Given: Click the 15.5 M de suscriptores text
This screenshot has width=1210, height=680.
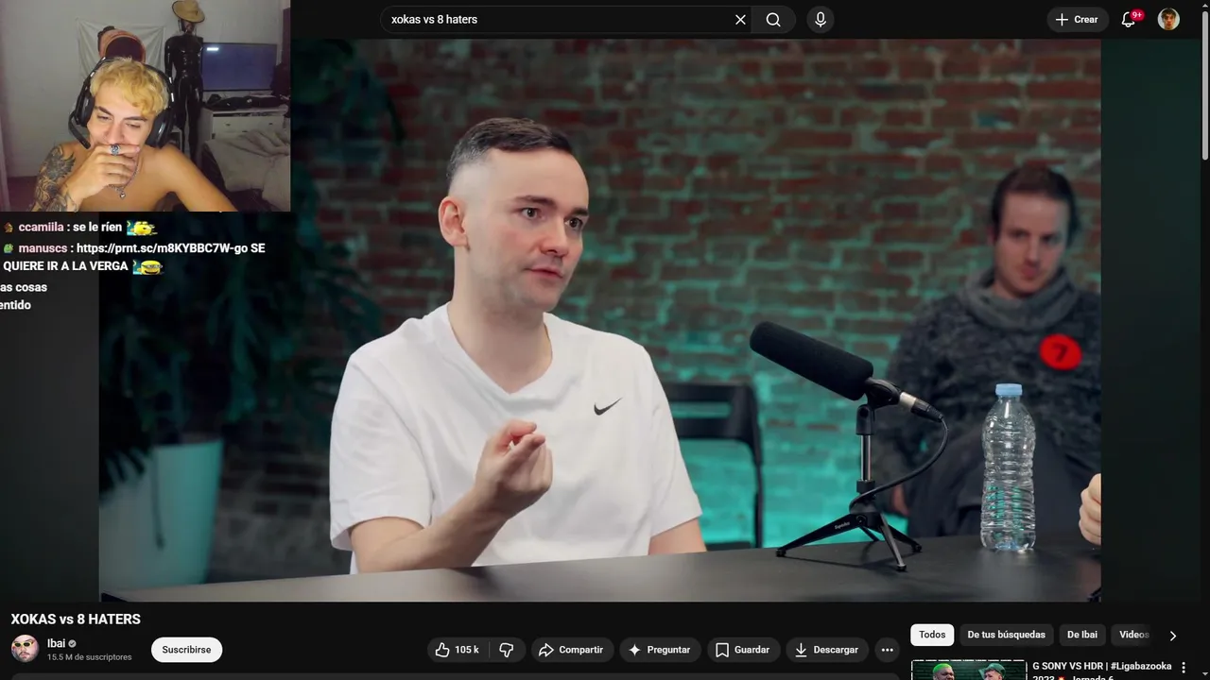Looking at the screenshot, I should [x=90, y=657].
